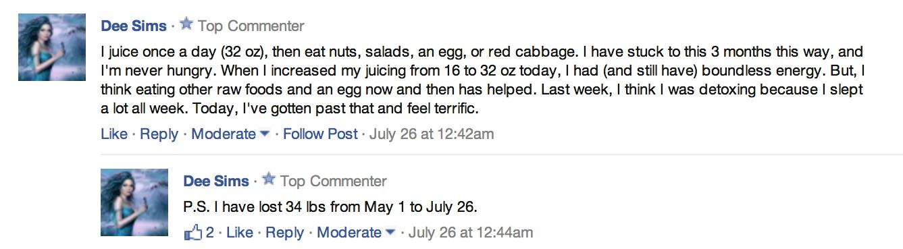903x249 pixels.
Task: Open the like count "2" on the reply
Action: tap(210, 233)
